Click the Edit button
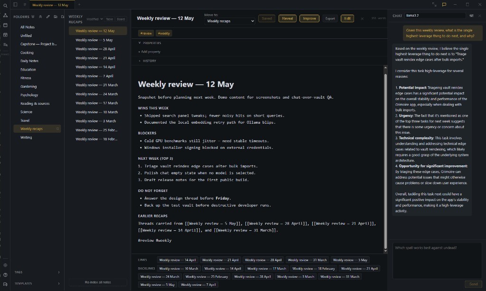This screenshot has width=486, height=291. tap(347, 18)
